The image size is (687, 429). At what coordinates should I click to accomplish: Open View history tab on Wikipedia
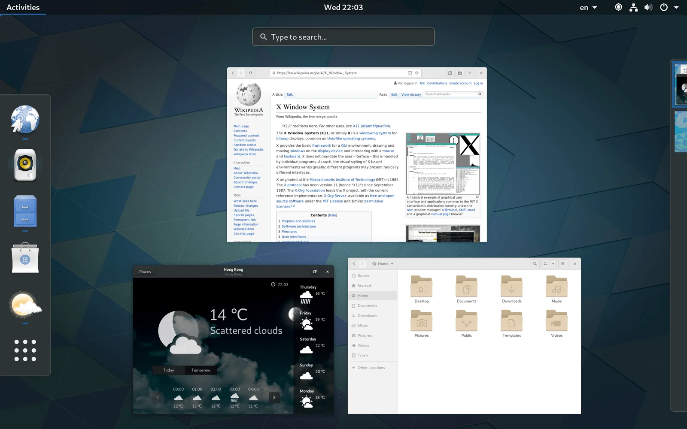(x=411, y=95)
